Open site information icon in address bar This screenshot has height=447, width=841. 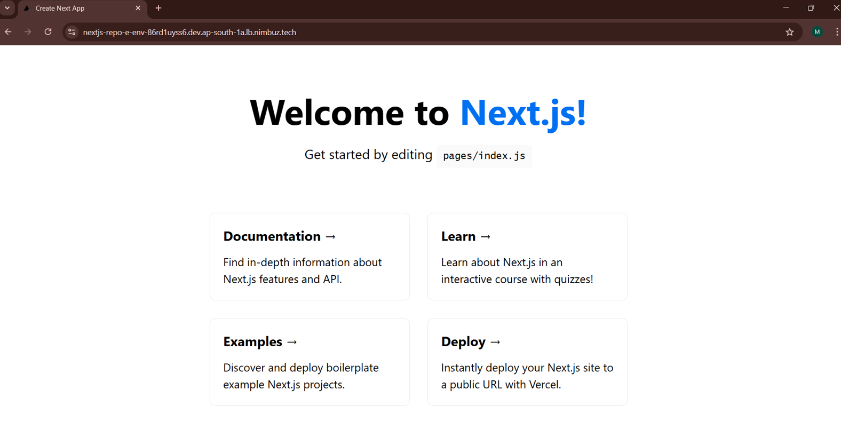click(x=72, y=32)
